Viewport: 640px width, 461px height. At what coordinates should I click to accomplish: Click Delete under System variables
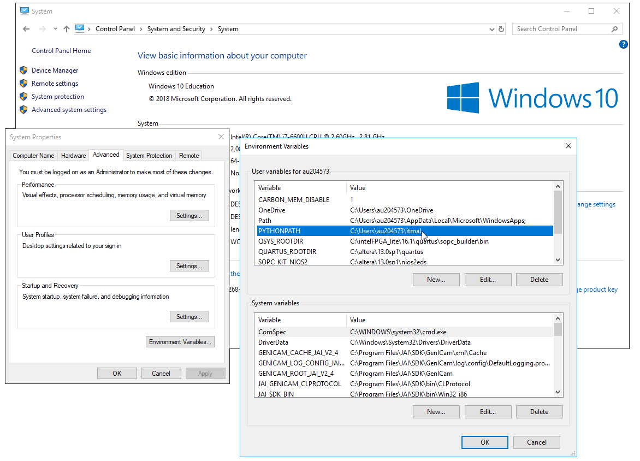(540, 412)
